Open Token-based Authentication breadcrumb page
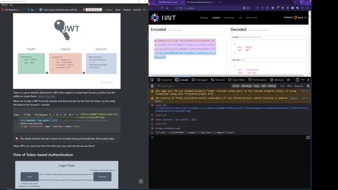338x190 pixels. coord(59,9)
